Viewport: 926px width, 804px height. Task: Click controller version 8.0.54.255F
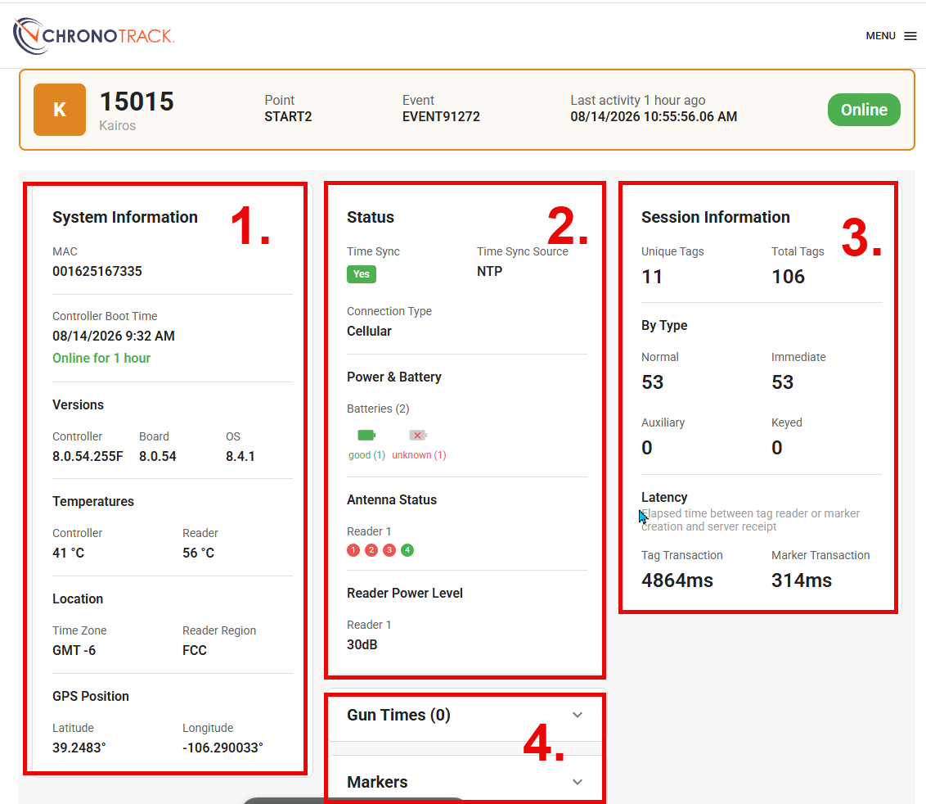tap(88, 456)
